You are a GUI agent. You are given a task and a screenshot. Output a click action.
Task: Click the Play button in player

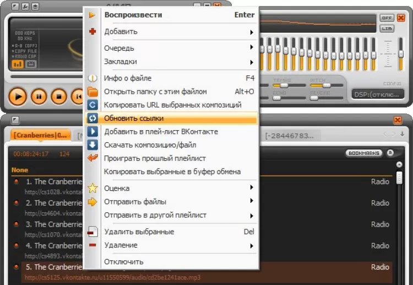(18, 96)
